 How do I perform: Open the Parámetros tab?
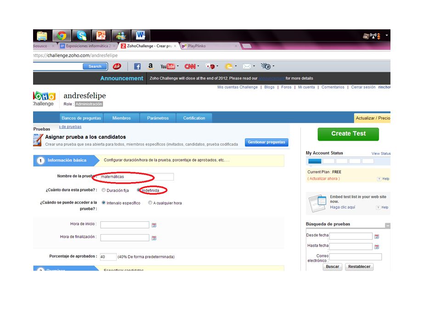click(x=158, y=118)
